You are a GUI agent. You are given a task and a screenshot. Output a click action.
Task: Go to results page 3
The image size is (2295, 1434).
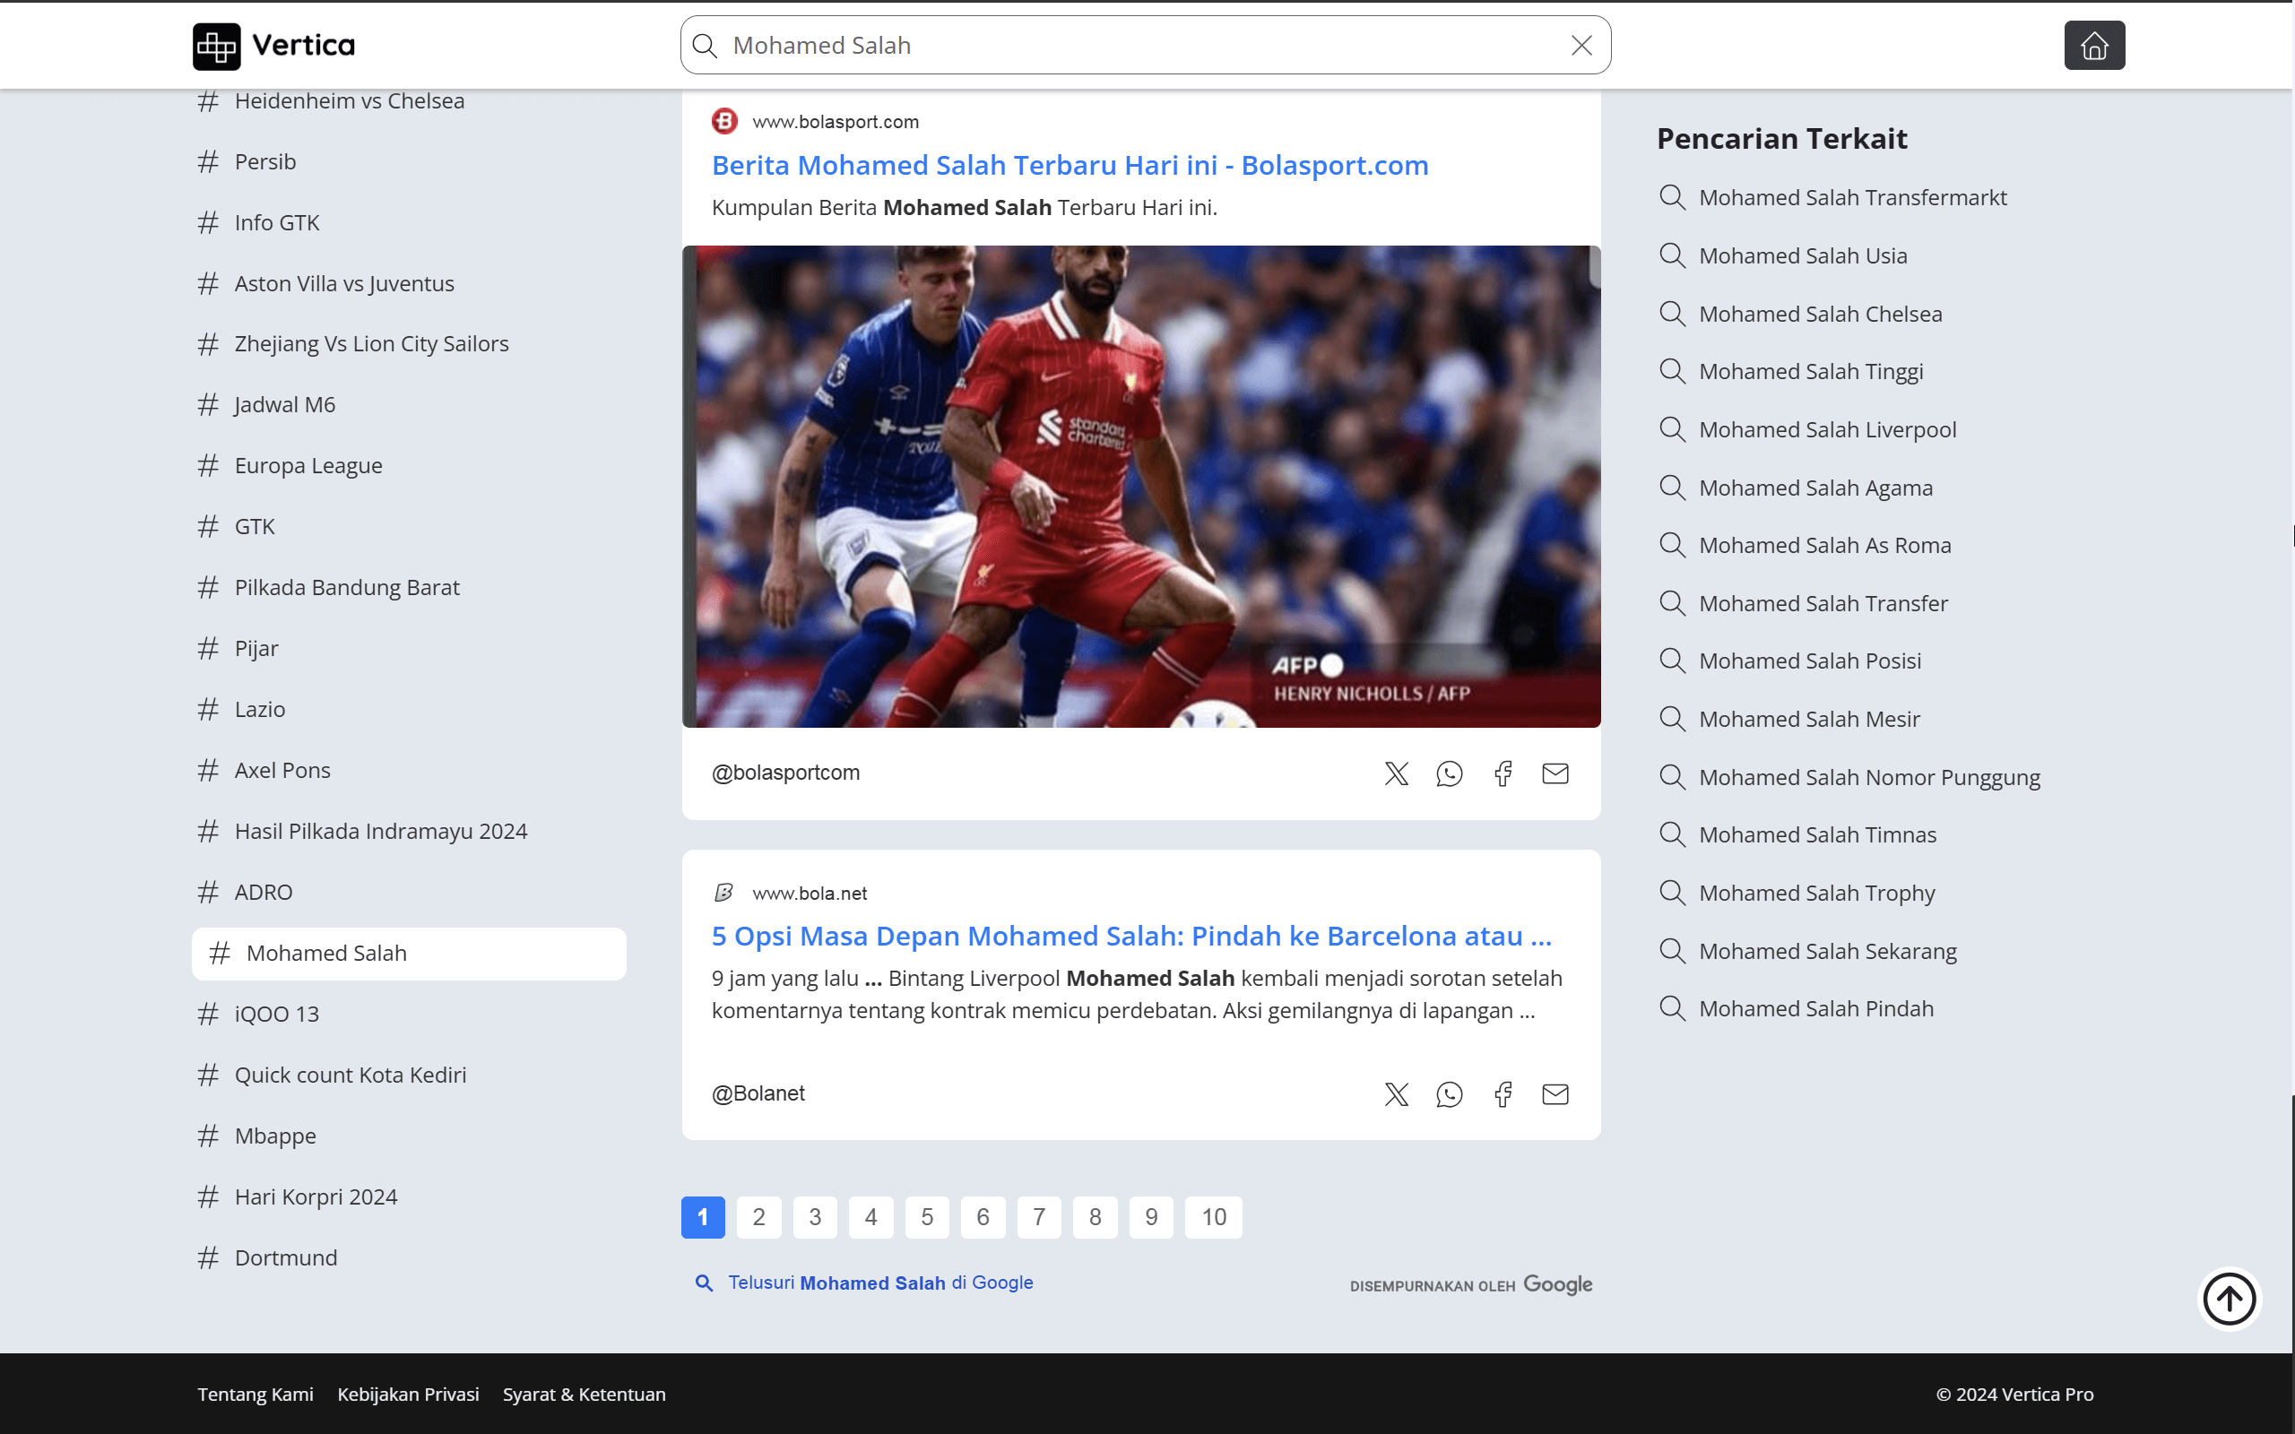(815, 1217)
